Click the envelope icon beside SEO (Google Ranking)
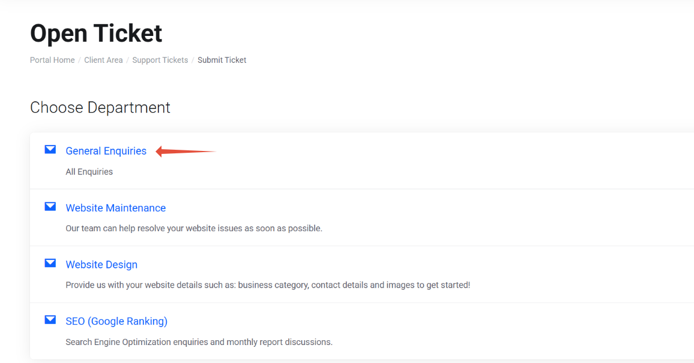The width and height of the screenshot is (694, 363). 50,320
